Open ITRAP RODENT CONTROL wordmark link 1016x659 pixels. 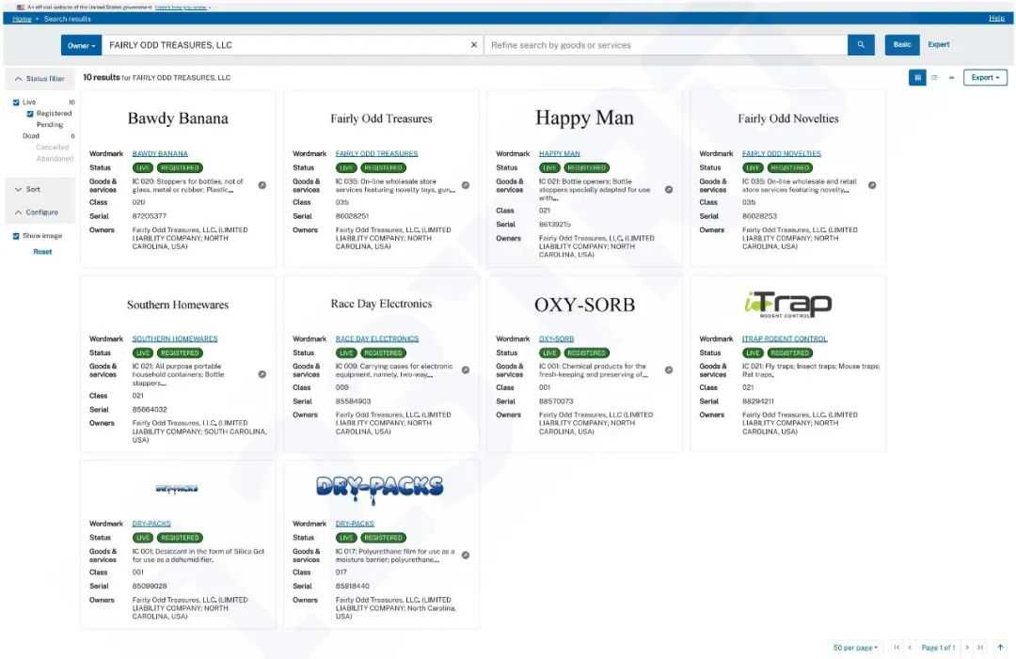click(x=785, y=339)
